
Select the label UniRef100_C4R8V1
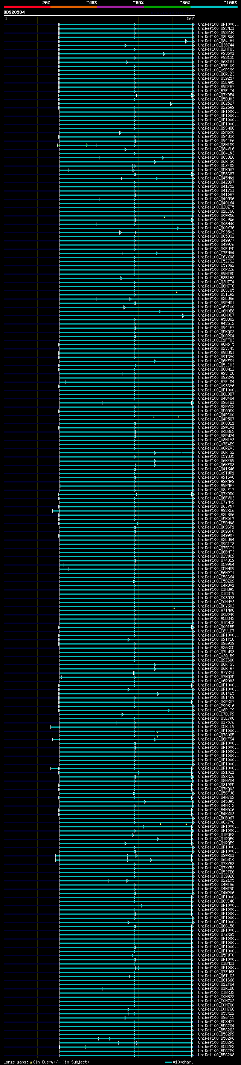coord(216,585)
